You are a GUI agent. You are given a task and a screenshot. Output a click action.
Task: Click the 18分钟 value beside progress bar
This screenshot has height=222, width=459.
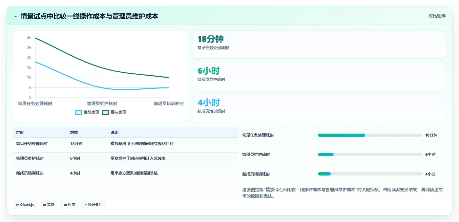(x=431, y=135)
